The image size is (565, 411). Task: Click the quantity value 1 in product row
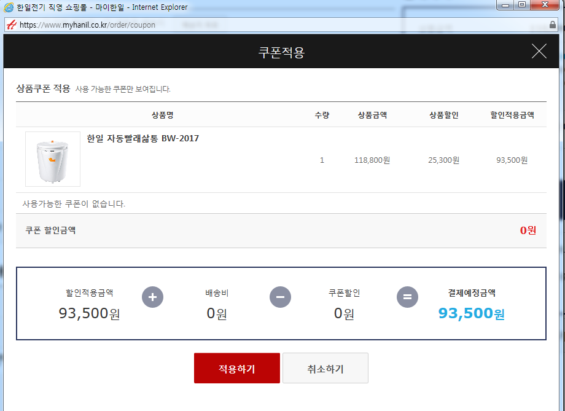[x=322, y=160]
